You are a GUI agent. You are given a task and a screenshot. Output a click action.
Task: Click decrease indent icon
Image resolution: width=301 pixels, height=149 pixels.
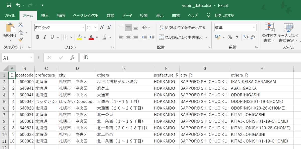(144, 37)
